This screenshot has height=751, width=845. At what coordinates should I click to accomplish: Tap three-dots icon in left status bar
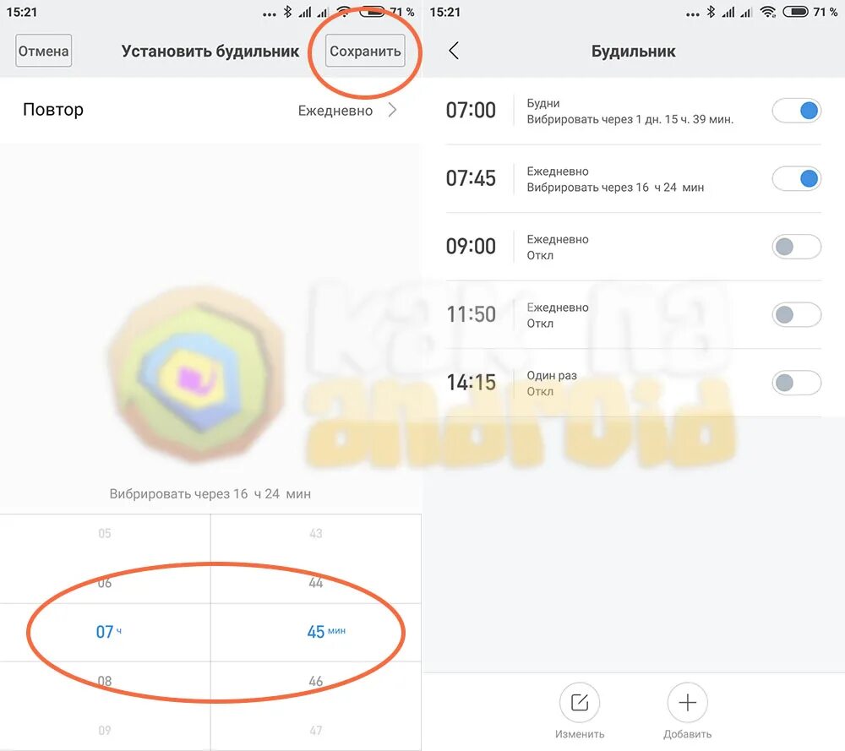coord(270,14)
